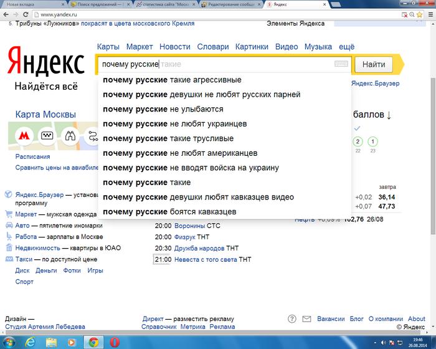Open the Расписания link
This screenshot has width=436, height=349.
tap(32, 156)
